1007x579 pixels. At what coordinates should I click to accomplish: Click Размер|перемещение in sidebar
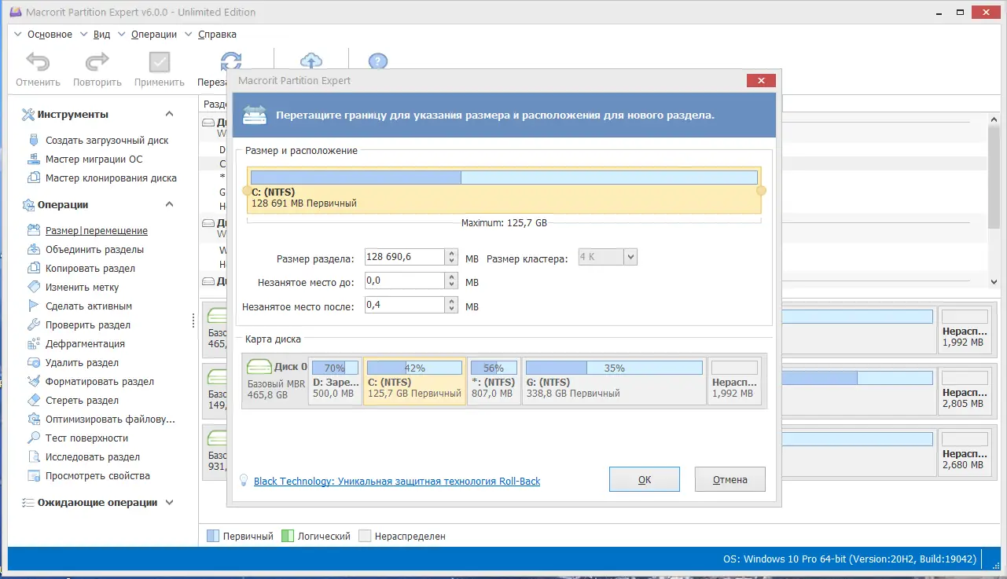(97, 231)
